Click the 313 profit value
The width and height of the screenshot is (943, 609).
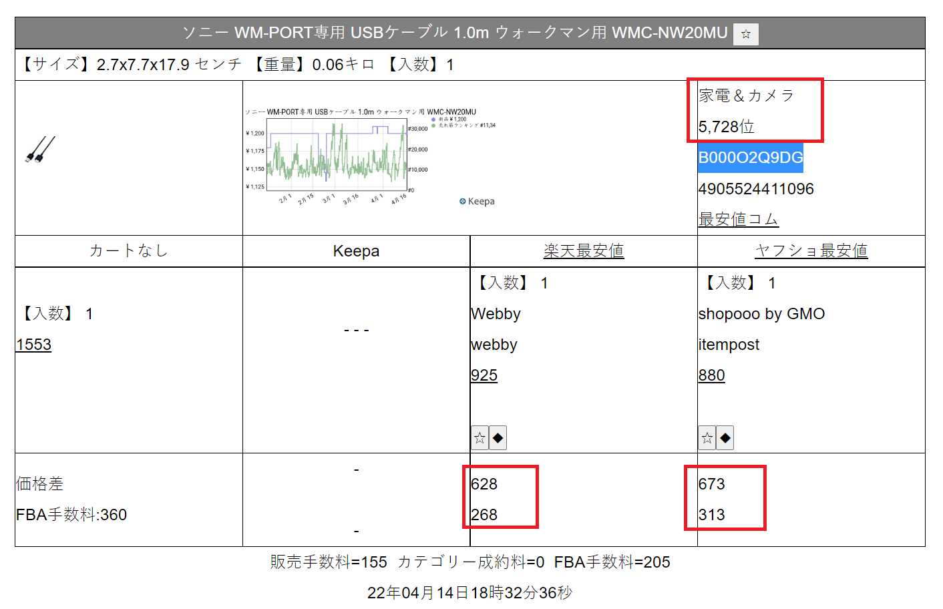click(x=712, y=515)
